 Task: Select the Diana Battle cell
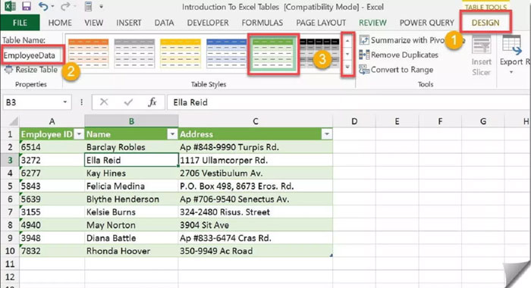click(131, 238)
